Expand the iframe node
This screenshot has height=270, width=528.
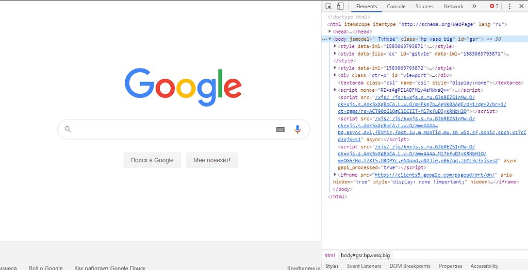coord(335,174)
